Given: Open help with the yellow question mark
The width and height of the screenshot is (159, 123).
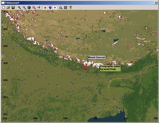Looking at the screenshot, I should [x=71, y=8].
